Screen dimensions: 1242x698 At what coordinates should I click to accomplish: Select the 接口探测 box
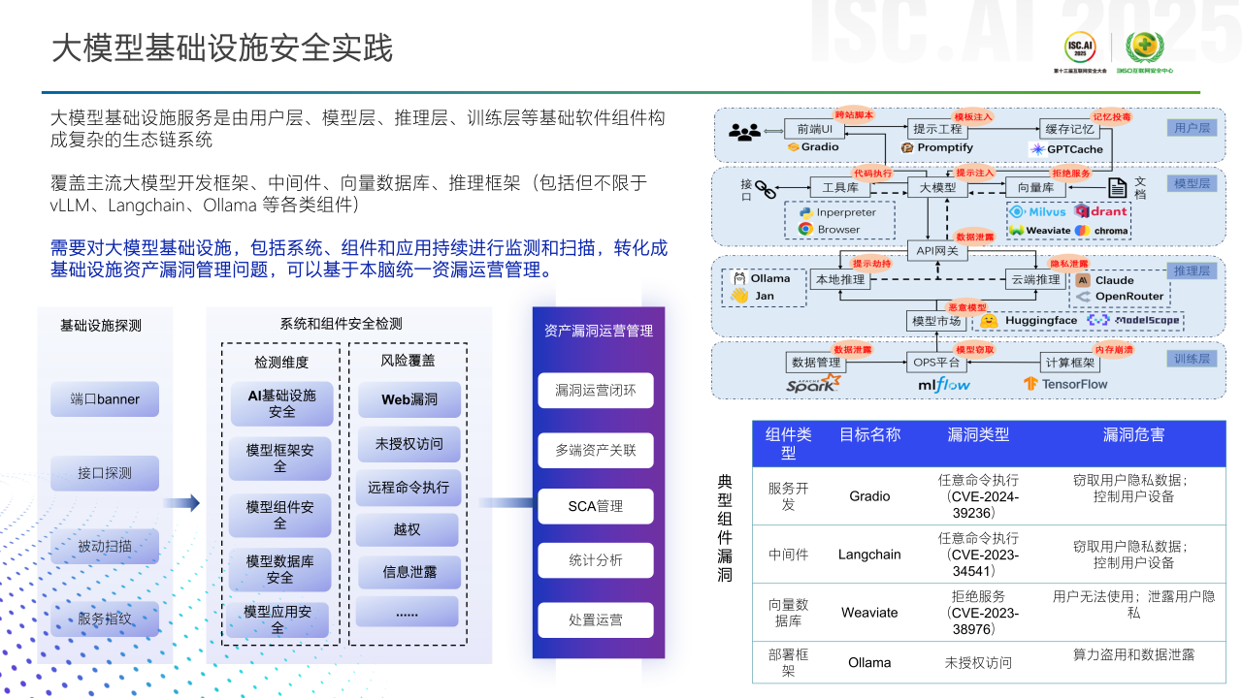105,473
